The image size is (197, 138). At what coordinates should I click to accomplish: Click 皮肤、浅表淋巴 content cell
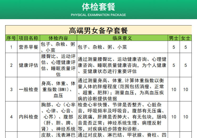click(x=58, y=135)
